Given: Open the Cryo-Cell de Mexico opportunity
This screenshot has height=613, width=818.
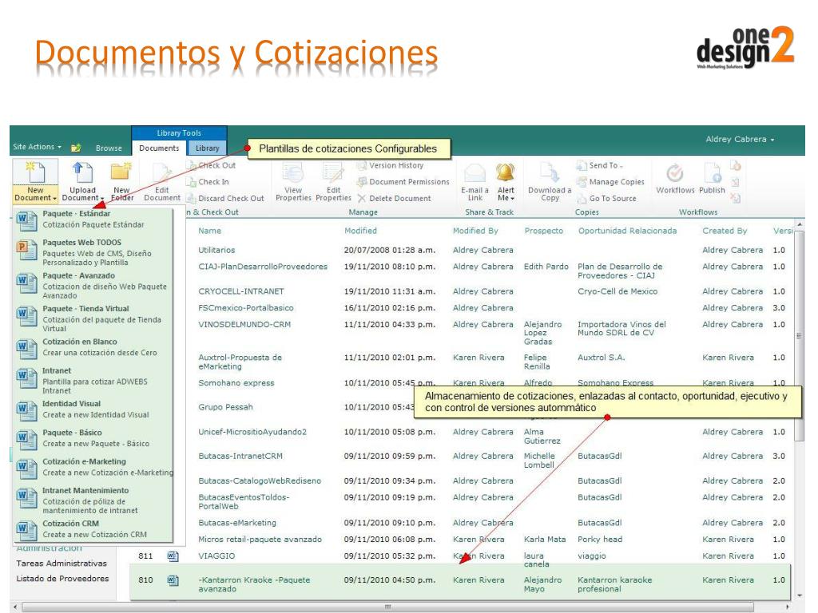Looking at the screenshot, I should tap(617, 291).
